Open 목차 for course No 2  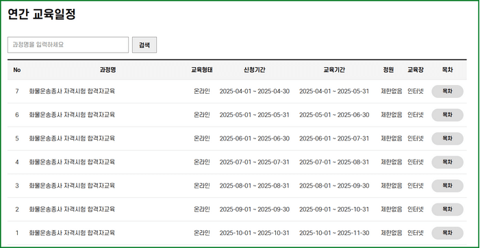click(x=447, y=210)
